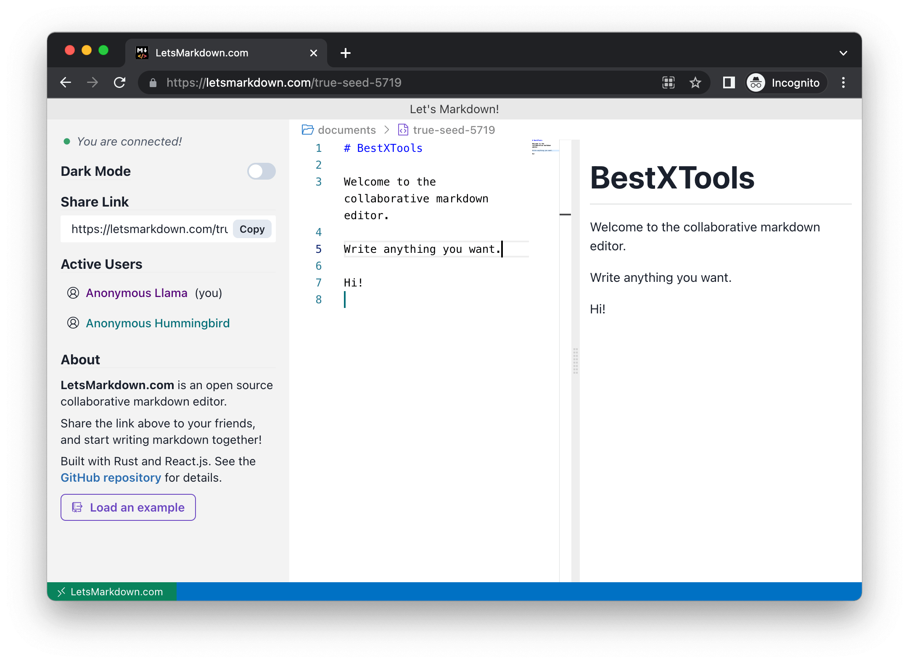Go forward in browser history
Viewport: 909px width, 663px height.
92,82
